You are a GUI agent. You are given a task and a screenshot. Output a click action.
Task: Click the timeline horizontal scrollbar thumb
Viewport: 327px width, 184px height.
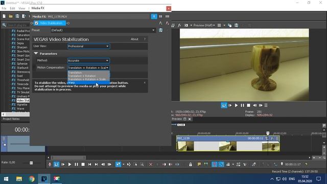click(x=68, y=158)
